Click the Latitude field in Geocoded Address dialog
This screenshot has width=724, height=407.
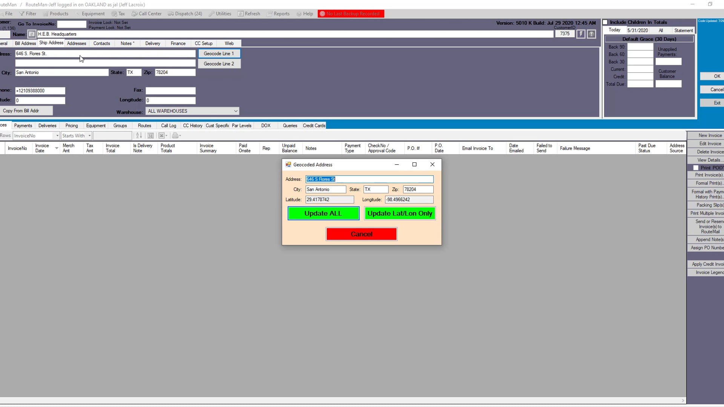click(330, 200)
